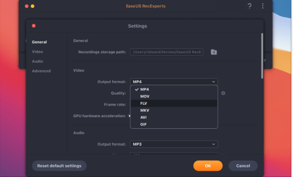Viewport: 293px width, 177px height.
Task: Click the Settings dialog vertical scrollbar
Action: point(262,56)
